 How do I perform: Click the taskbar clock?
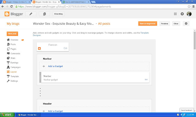tap(190, 115)
